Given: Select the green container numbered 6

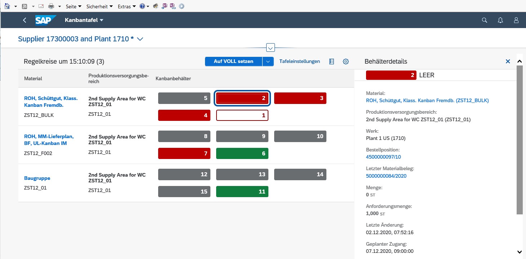Looking at the screenshot, I should pyautogui.click(x=242, y=153).
